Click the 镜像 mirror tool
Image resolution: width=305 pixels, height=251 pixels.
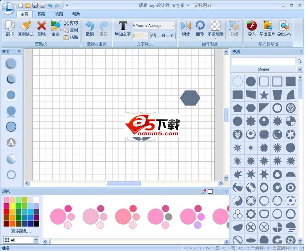point(186,29)
